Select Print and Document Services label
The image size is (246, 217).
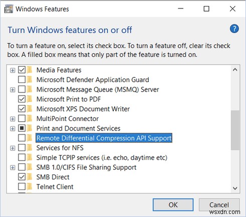tap(78, 128)
